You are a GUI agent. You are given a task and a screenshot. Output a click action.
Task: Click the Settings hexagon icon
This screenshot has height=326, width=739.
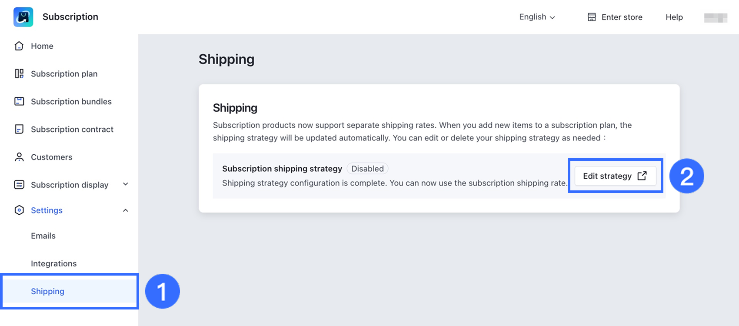(x=19, y=210)
